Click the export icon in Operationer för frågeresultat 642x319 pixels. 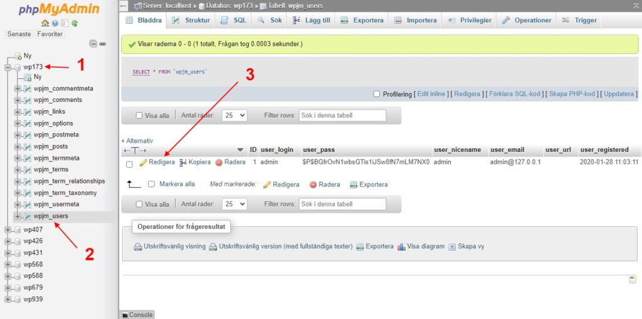360,246
